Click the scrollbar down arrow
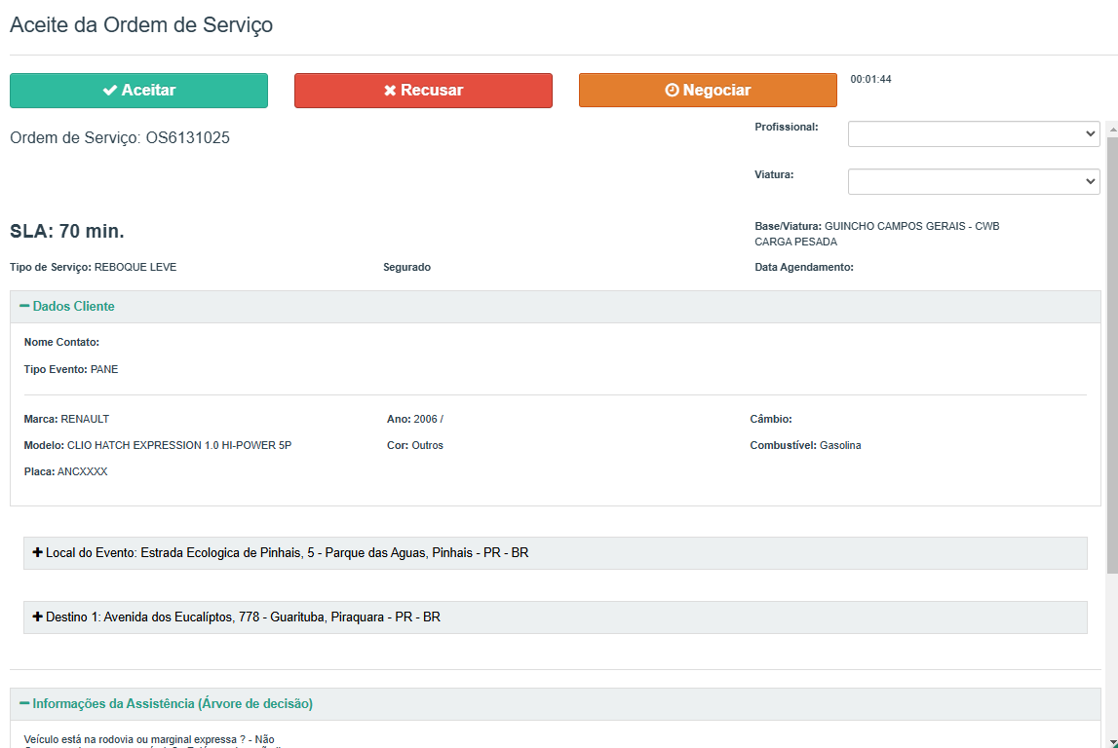The height and width of the screenshot is (748, 1118). 1111,741
